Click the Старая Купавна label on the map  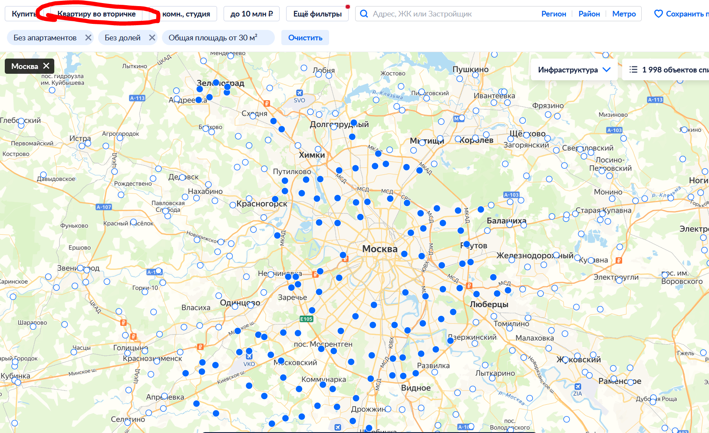point(603,210)
